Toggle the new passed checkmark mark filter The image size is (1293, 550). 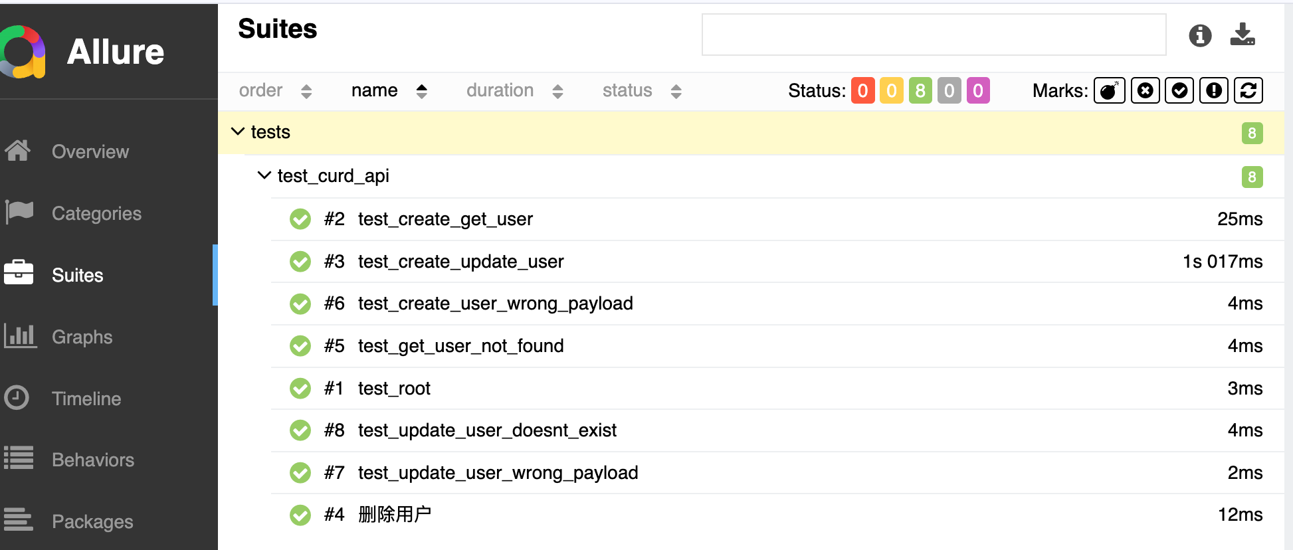click(x=1179, y=90)
